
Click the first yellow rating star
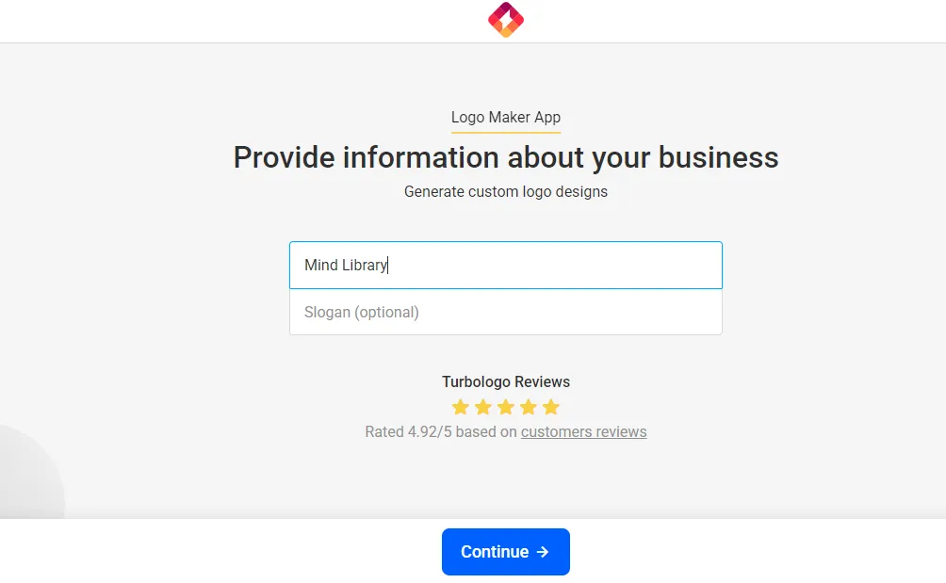pyautogui.click(x=461, y=408)
